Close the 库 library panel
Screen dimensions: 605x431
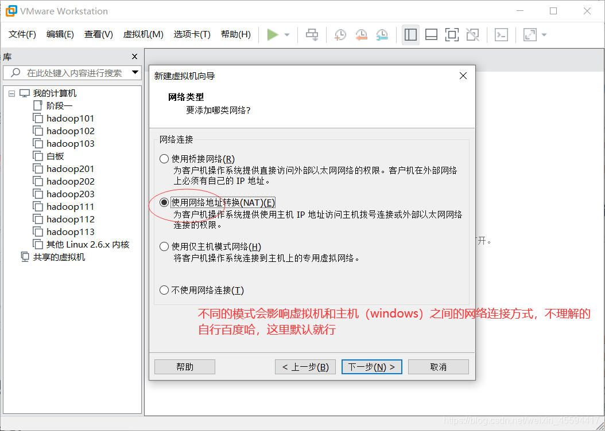click(135, 57)
